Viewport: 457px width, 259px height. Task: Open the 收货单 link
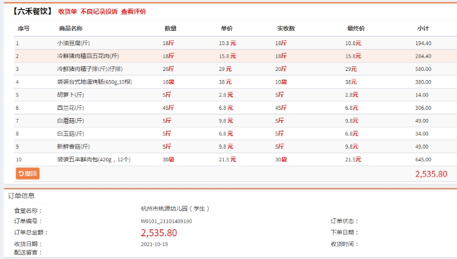coord(67,11)
